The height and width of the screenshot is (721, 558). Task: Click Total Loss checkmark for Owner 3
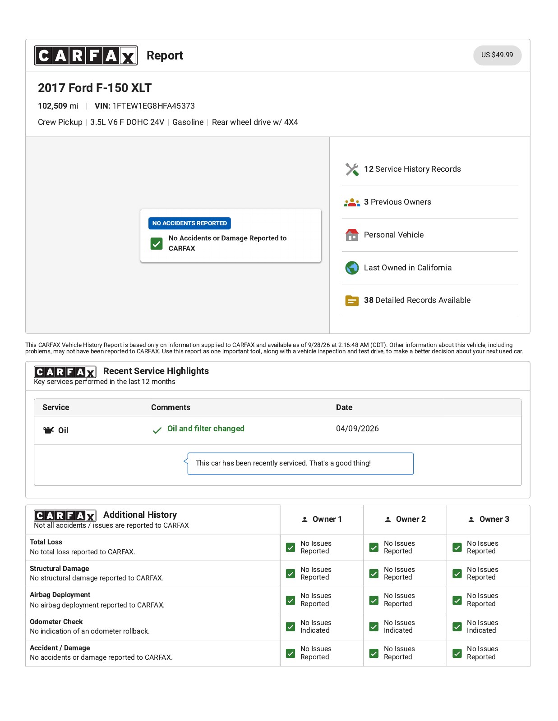tap(457, 548)
